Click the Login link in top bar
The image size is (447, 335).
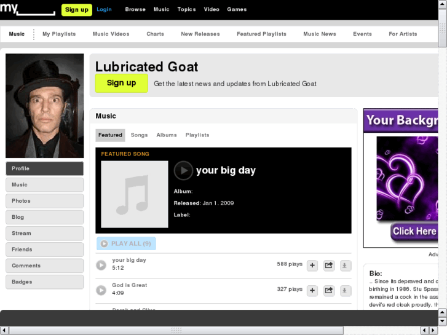(x=104, y=9)
